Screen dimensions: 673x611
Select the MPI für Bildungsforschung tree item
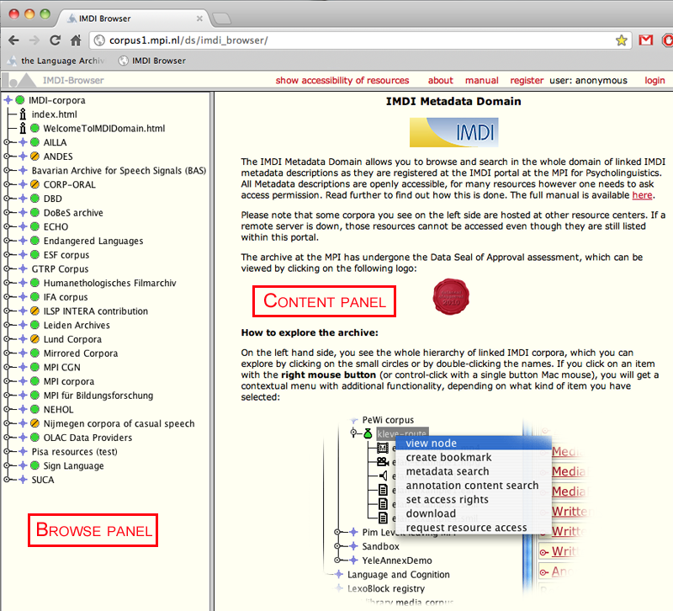click(98, 396)
